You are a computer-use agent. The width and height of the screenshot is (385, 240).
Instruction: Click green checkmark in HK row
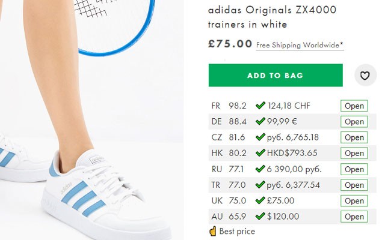260,153
